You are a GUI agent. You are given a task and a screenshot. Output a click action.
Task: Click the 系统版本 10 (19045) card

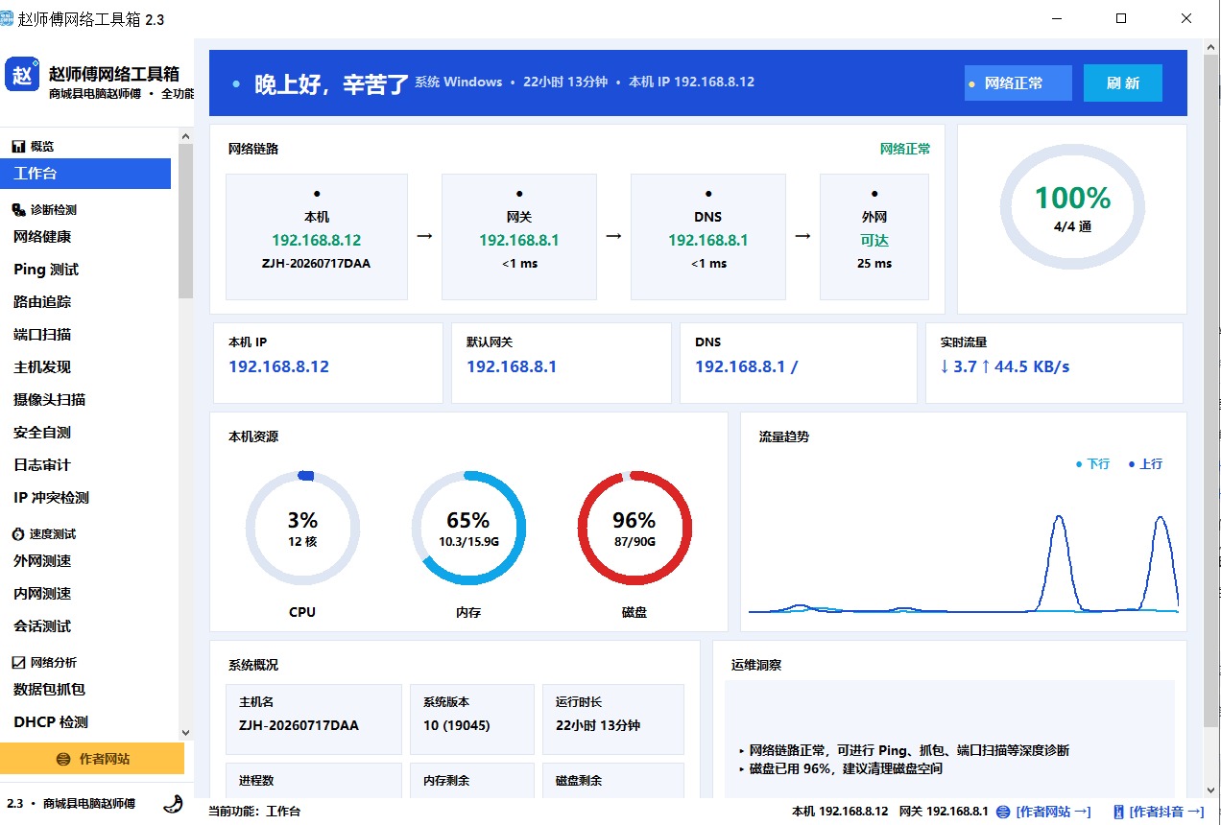[x=472, y=719]
